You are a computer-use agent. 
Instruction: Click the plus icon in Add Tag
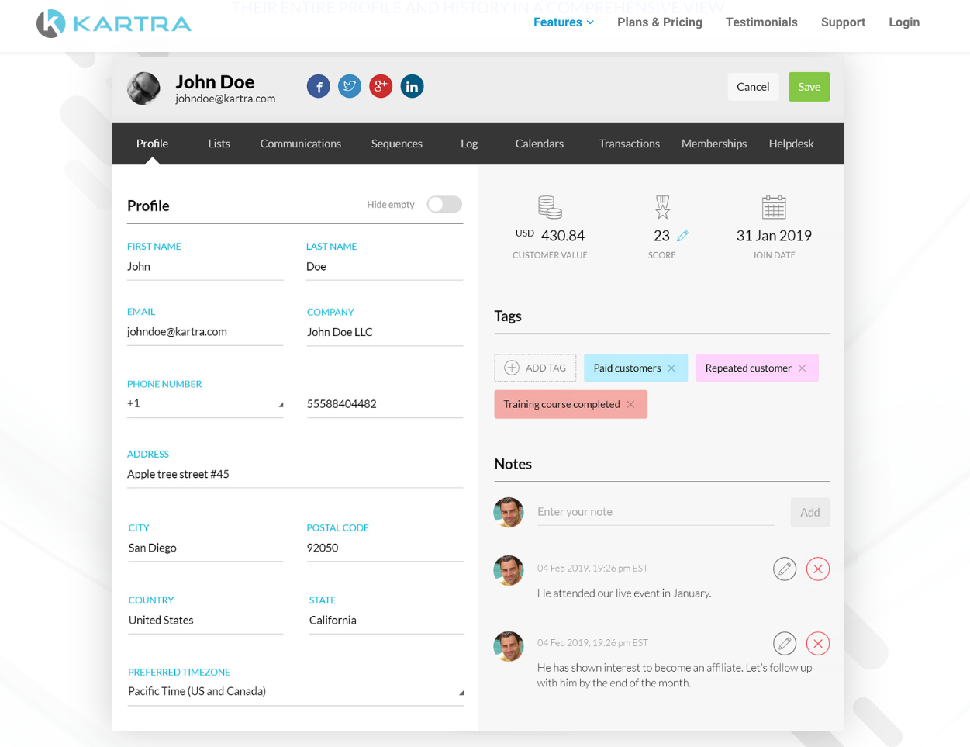coord(512,368)
